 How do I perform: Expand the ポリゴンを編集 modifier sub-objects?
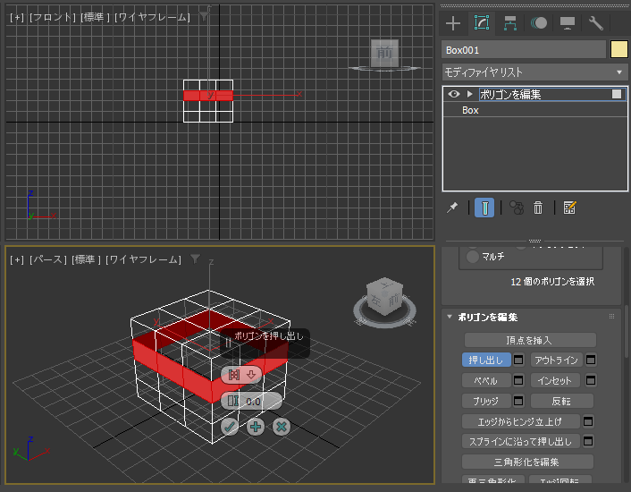[x=469, y=94]
